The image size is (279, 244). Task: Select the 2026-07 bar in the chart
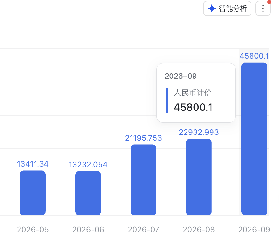click(143, 180)
